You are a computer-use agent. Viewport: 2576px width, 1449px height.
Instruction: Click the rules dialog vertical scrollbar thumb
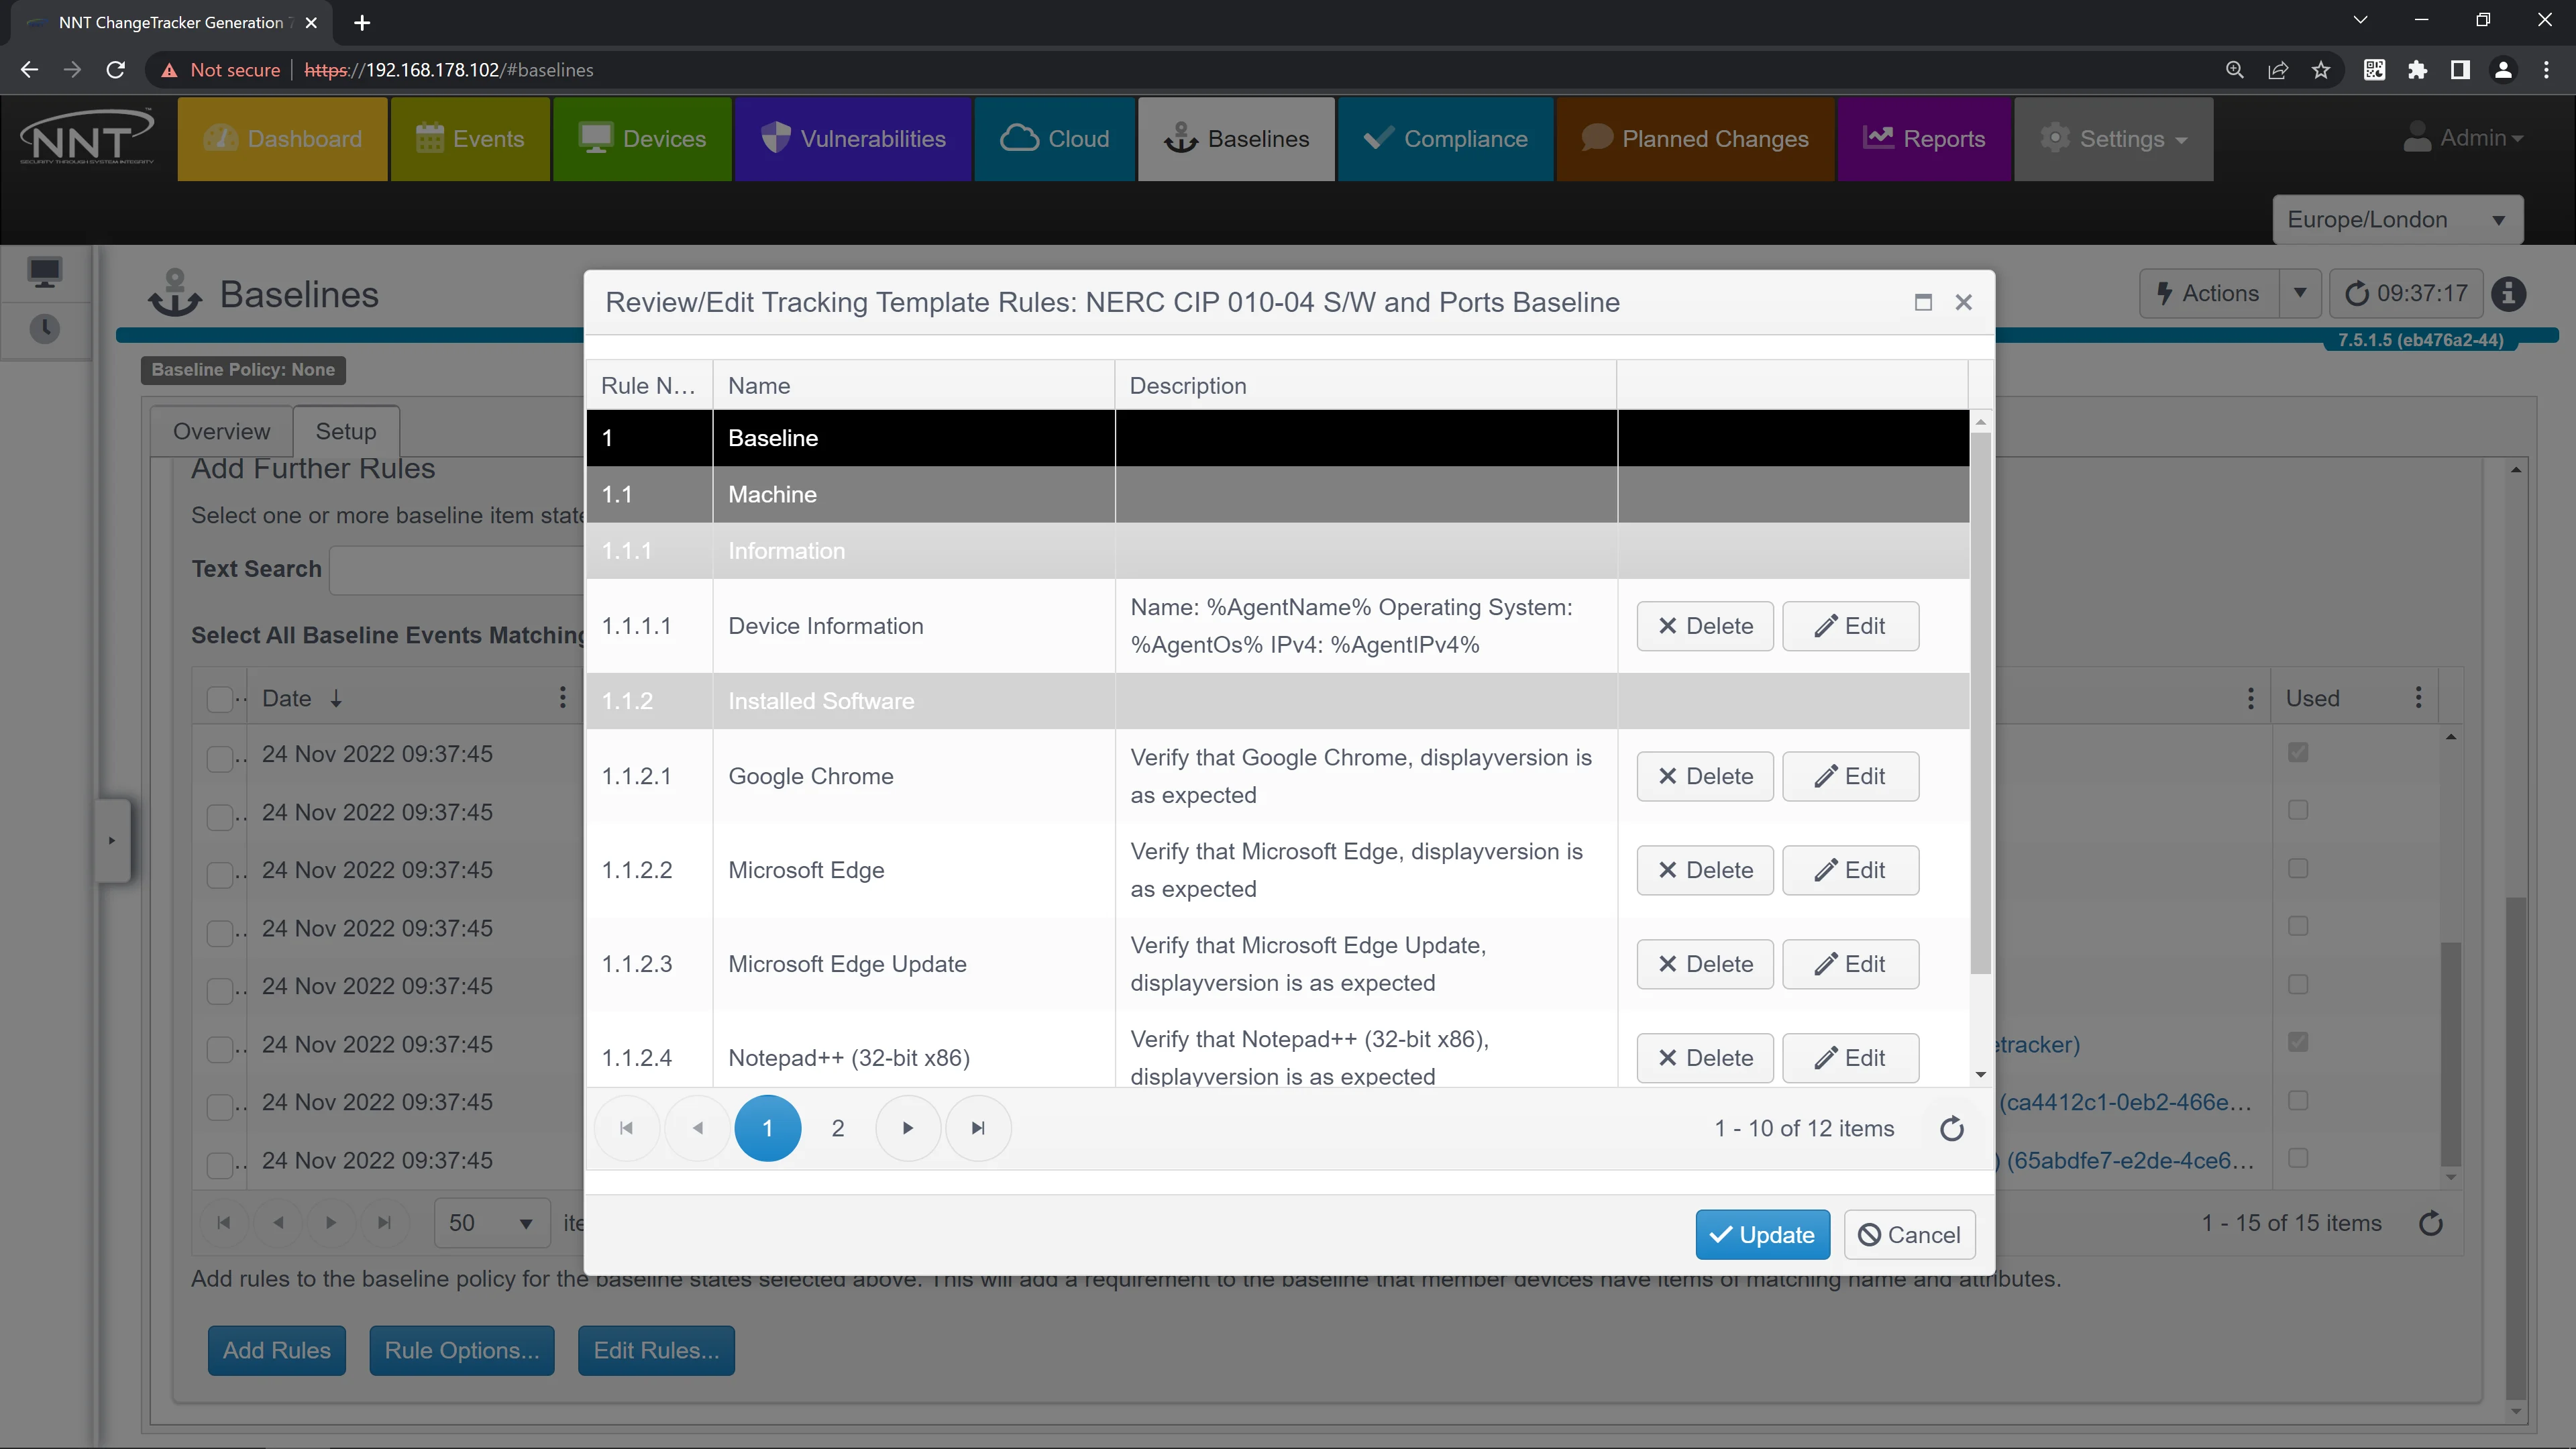1980,703
